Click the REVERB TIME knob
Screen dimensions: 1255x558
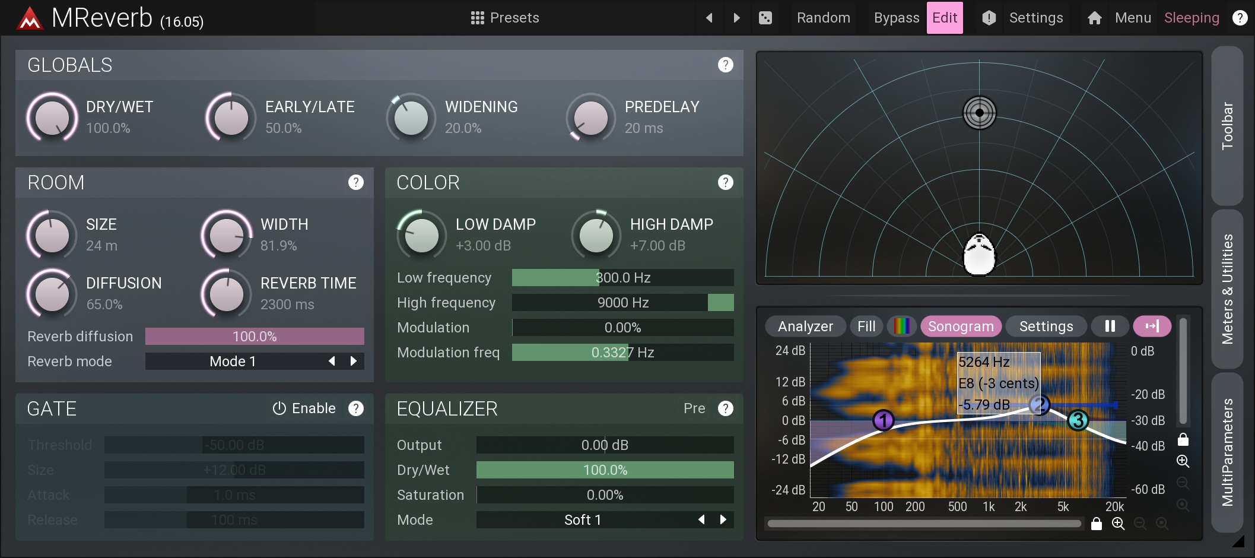[227, 294]
